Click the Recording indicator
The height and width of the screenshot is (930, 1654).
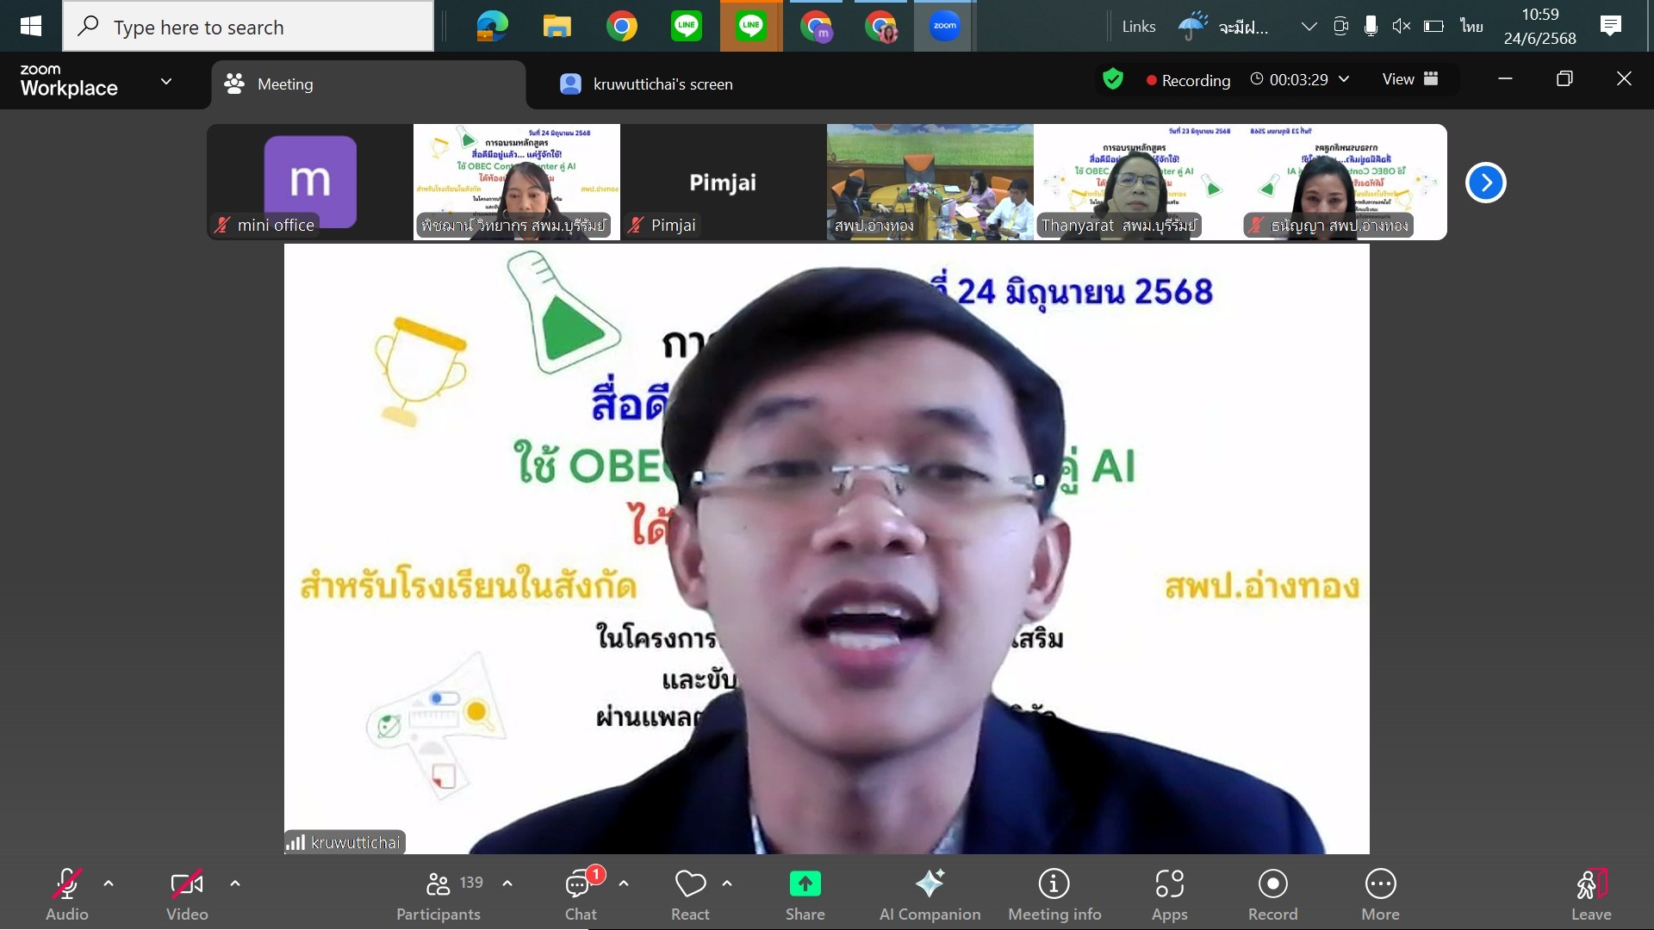(x=1188, y=80)
